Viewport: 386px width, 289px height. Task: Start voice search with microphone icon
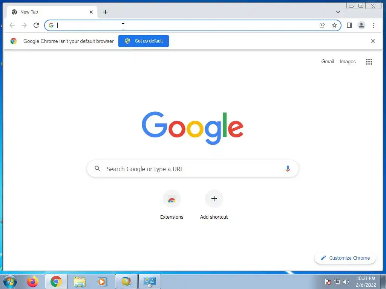tap(288, 169)
